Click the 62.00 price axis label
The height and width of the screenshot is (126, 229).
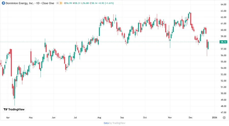pos(223,17)
